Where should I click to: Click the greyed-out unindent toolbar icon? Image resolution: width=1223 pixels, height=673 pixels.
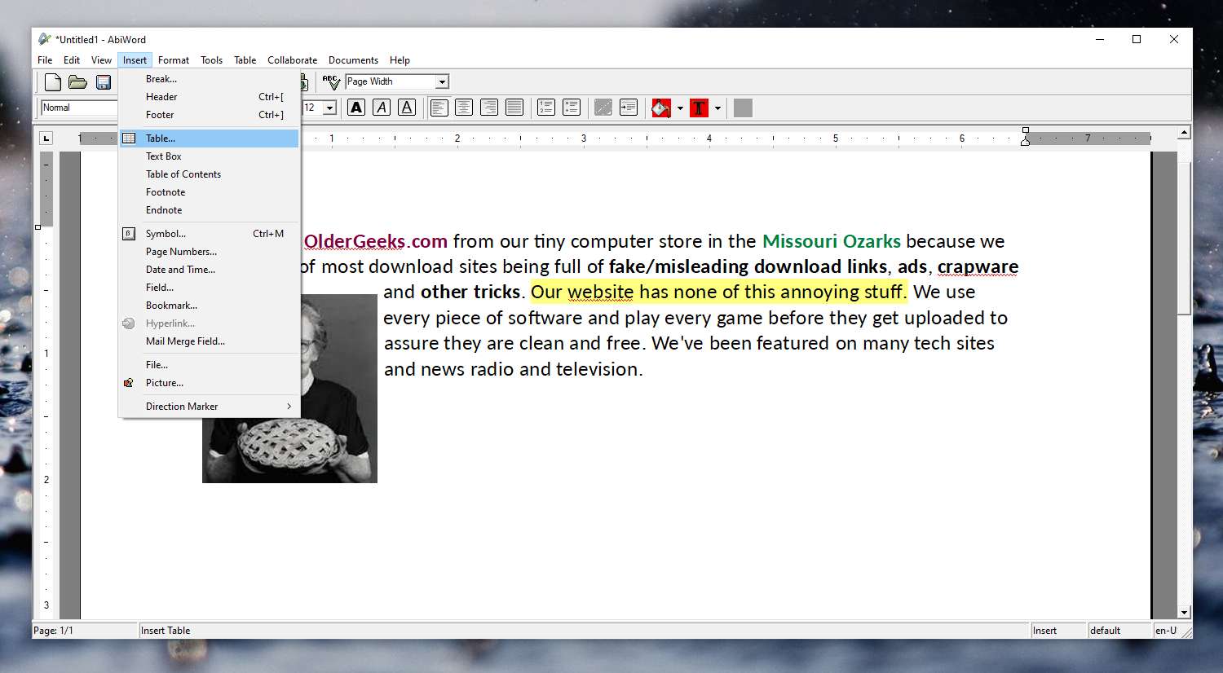point(603,108)
